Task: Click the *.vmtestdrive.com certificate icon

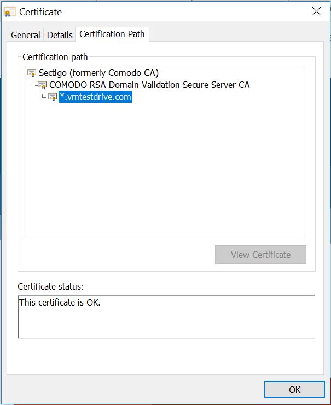Action: pos(53,97)
